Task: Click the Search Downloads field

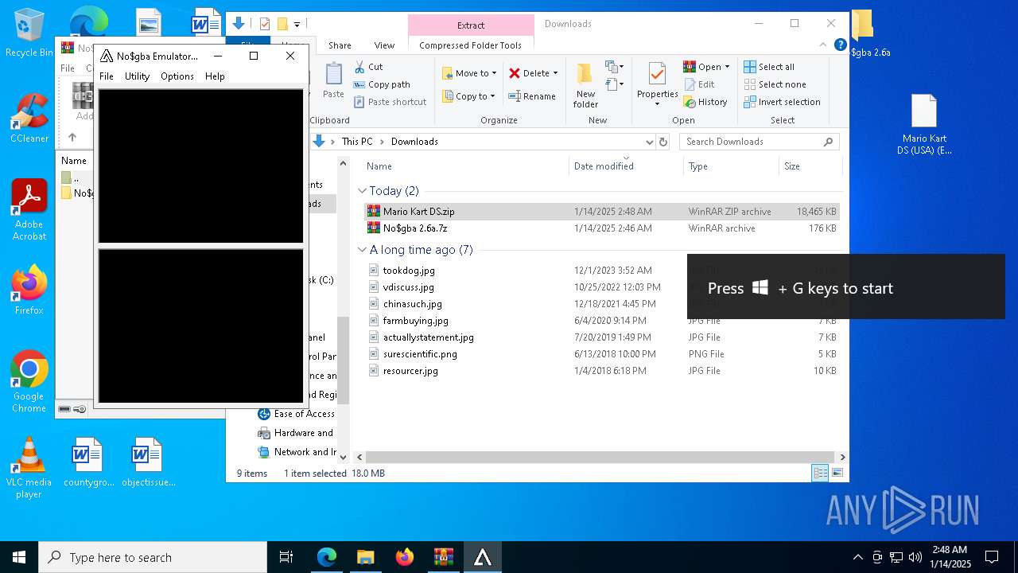Action: point(759,142)
